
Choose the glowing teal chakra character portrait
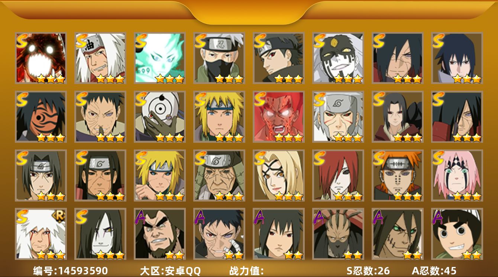coord(159,58)
